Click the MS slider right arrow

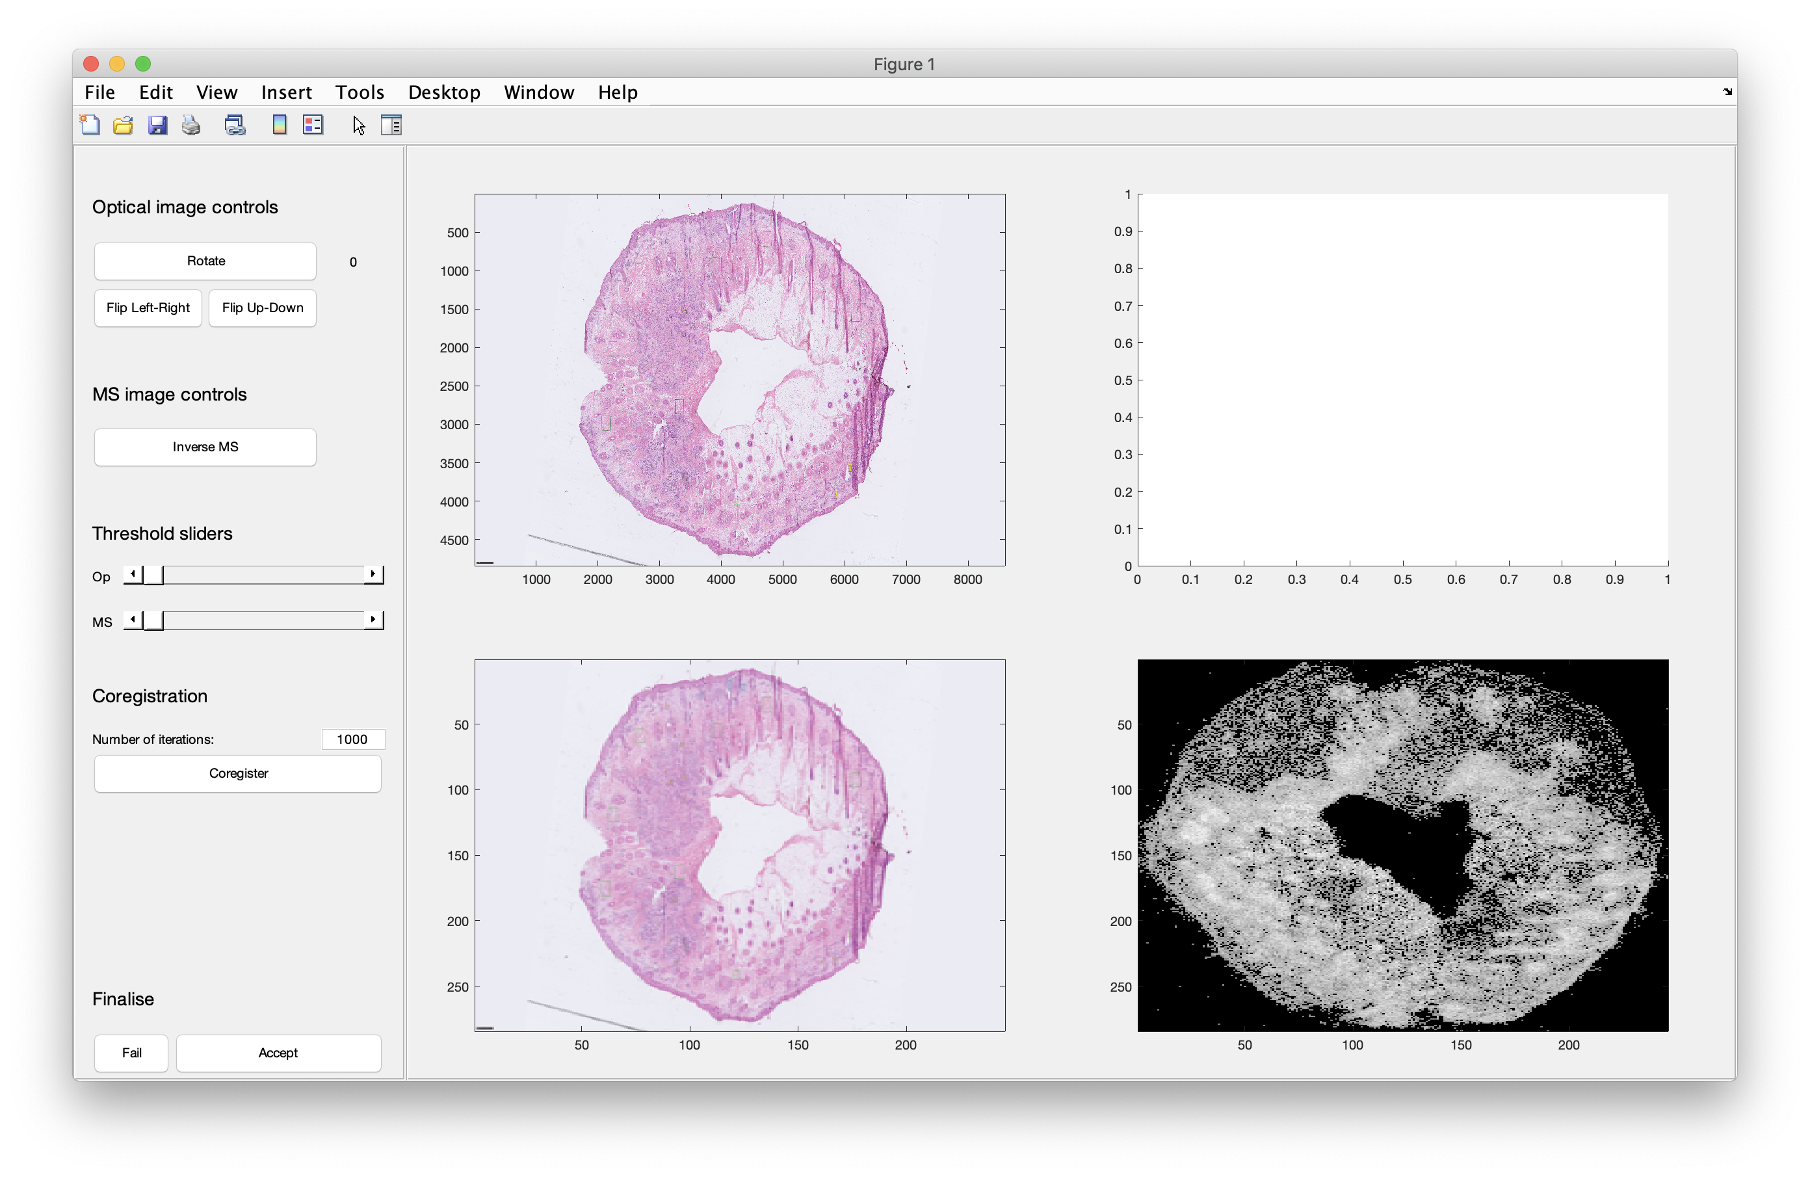tap(373, 620)
